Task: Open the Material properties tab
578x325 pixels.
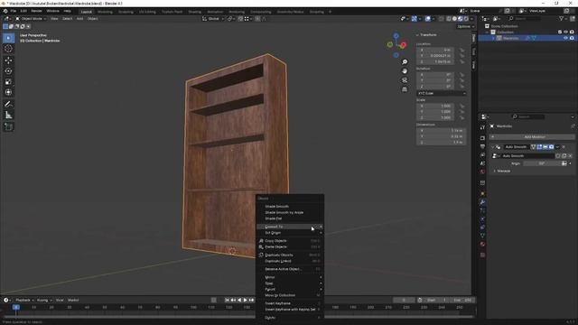Action: click(x=482, y=244)
